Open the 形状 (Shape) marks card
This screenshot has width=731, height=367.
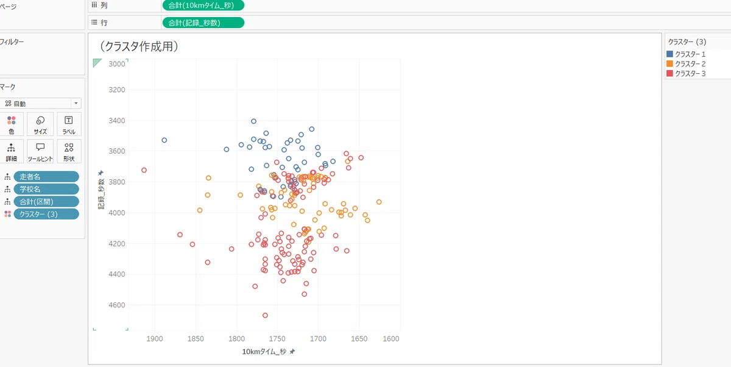coord(69,151)
